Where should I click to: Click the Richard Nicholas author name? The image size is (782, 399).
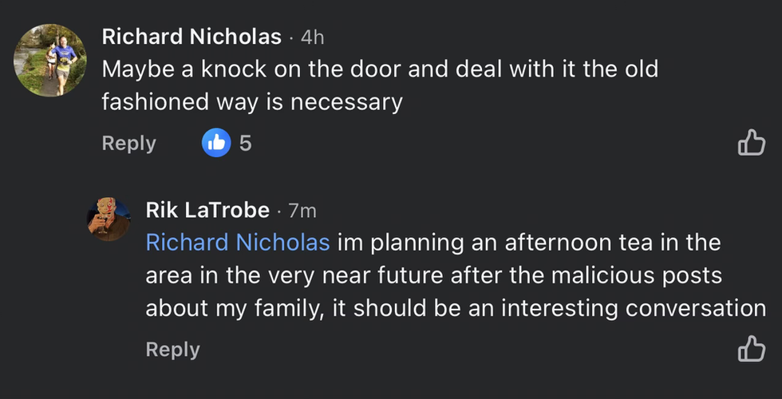tap(192, 37)
